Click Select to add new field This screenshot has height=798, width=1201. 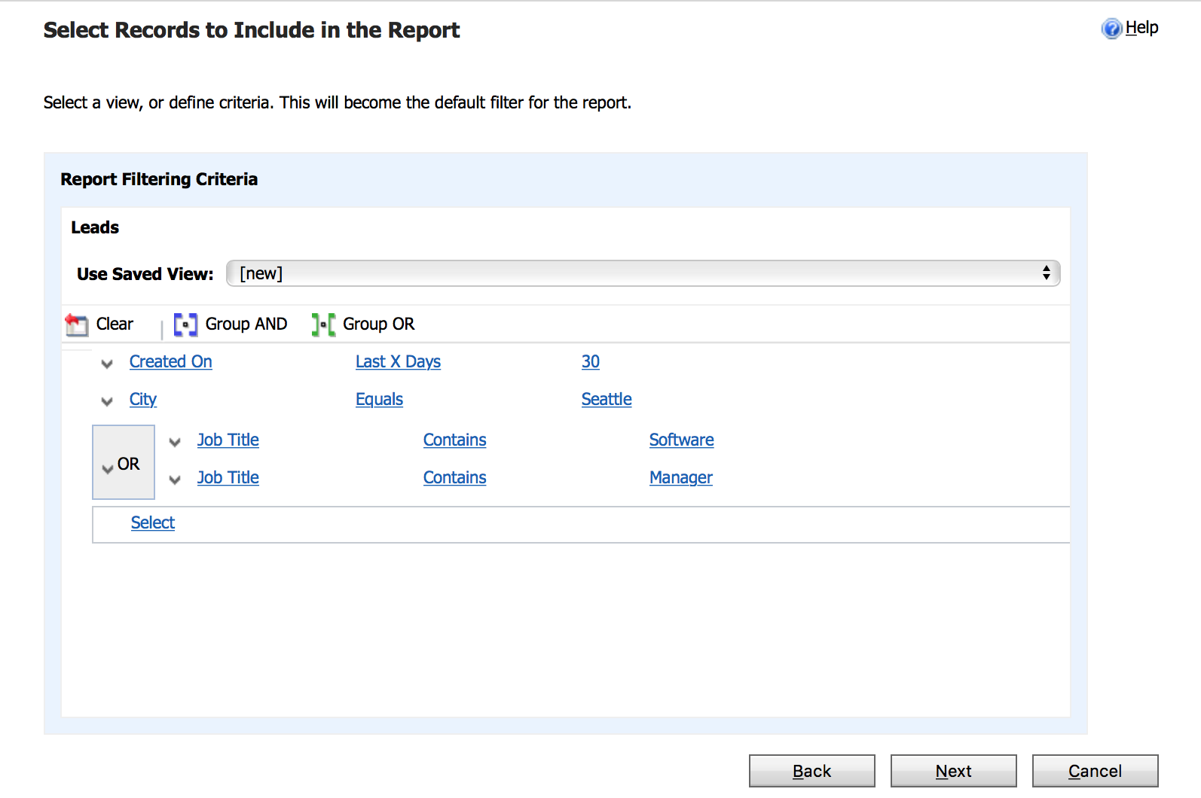click(152, 522)
